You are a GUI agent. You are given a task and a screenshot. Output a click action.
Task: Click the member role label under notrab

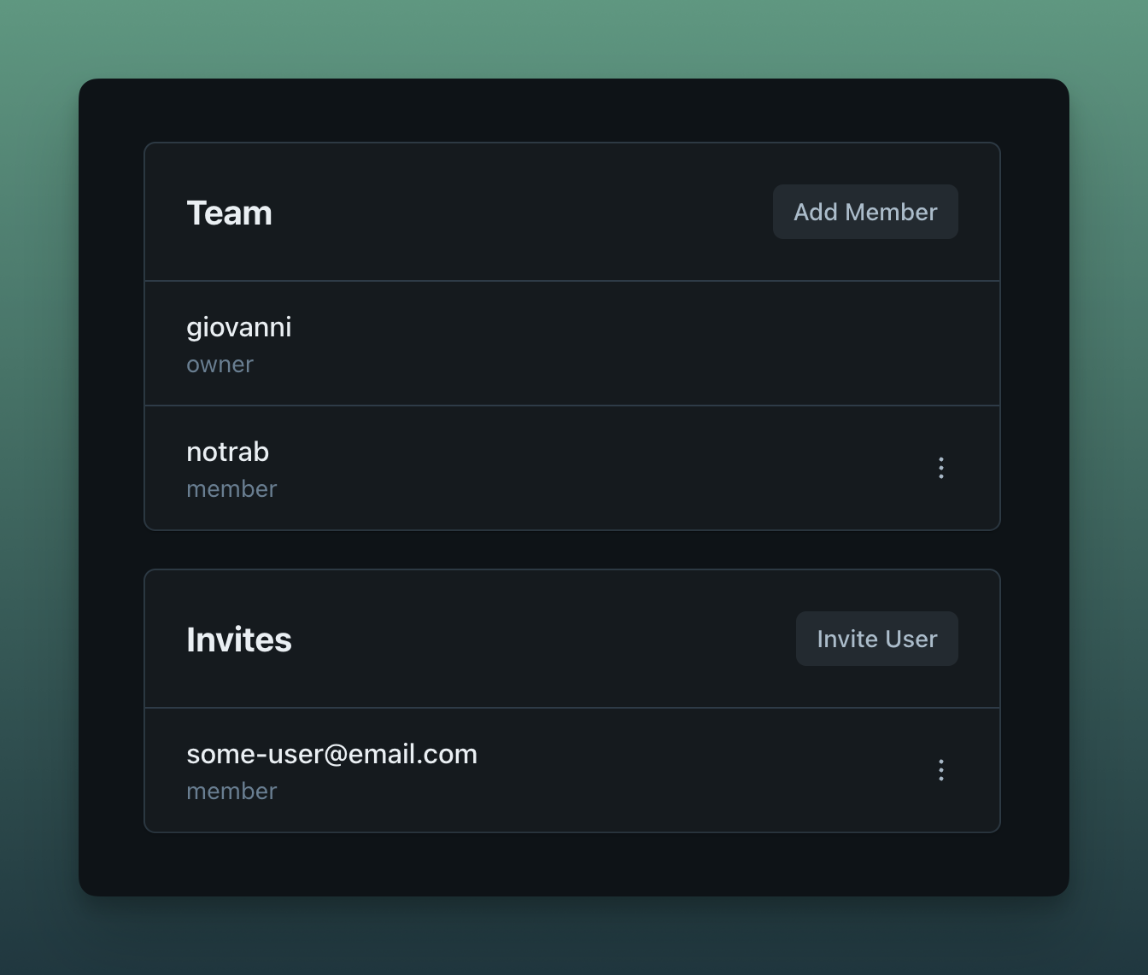(x=231, y=489)
